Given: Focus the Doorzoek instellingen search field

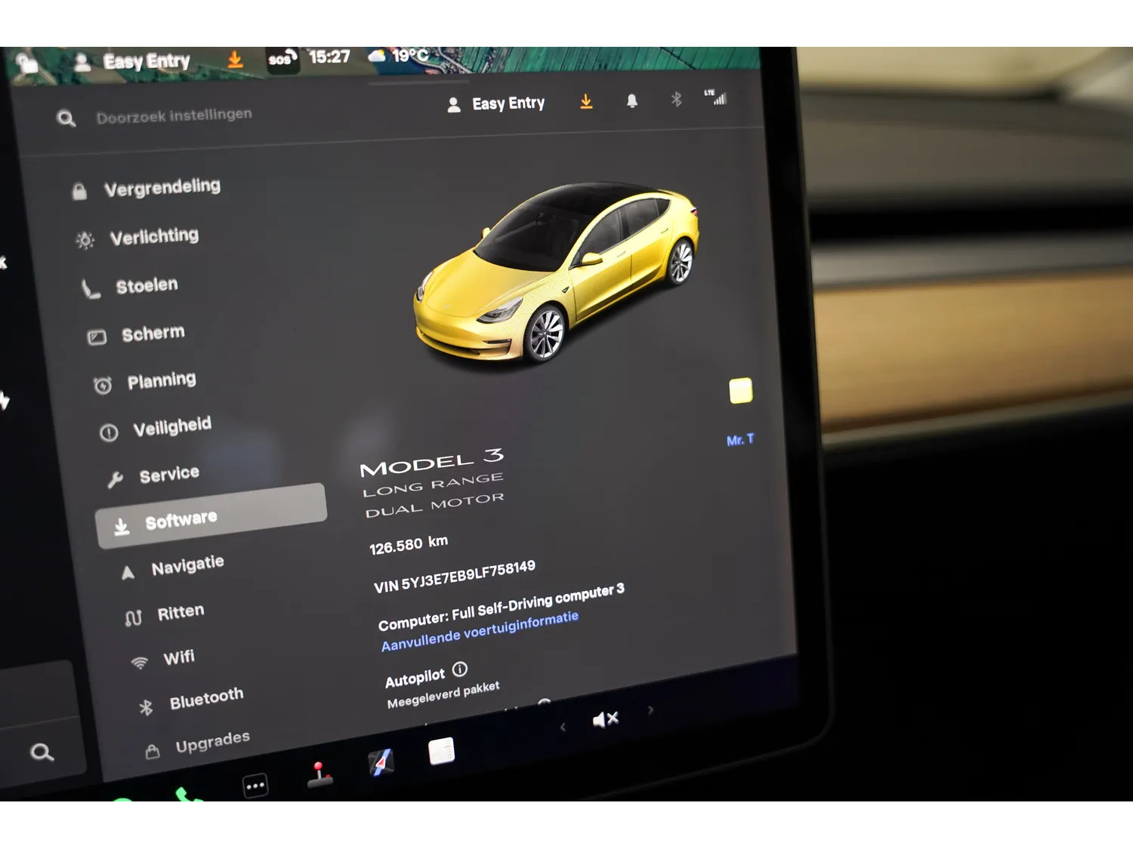Looking at the screenshot, I should [174, 115].
